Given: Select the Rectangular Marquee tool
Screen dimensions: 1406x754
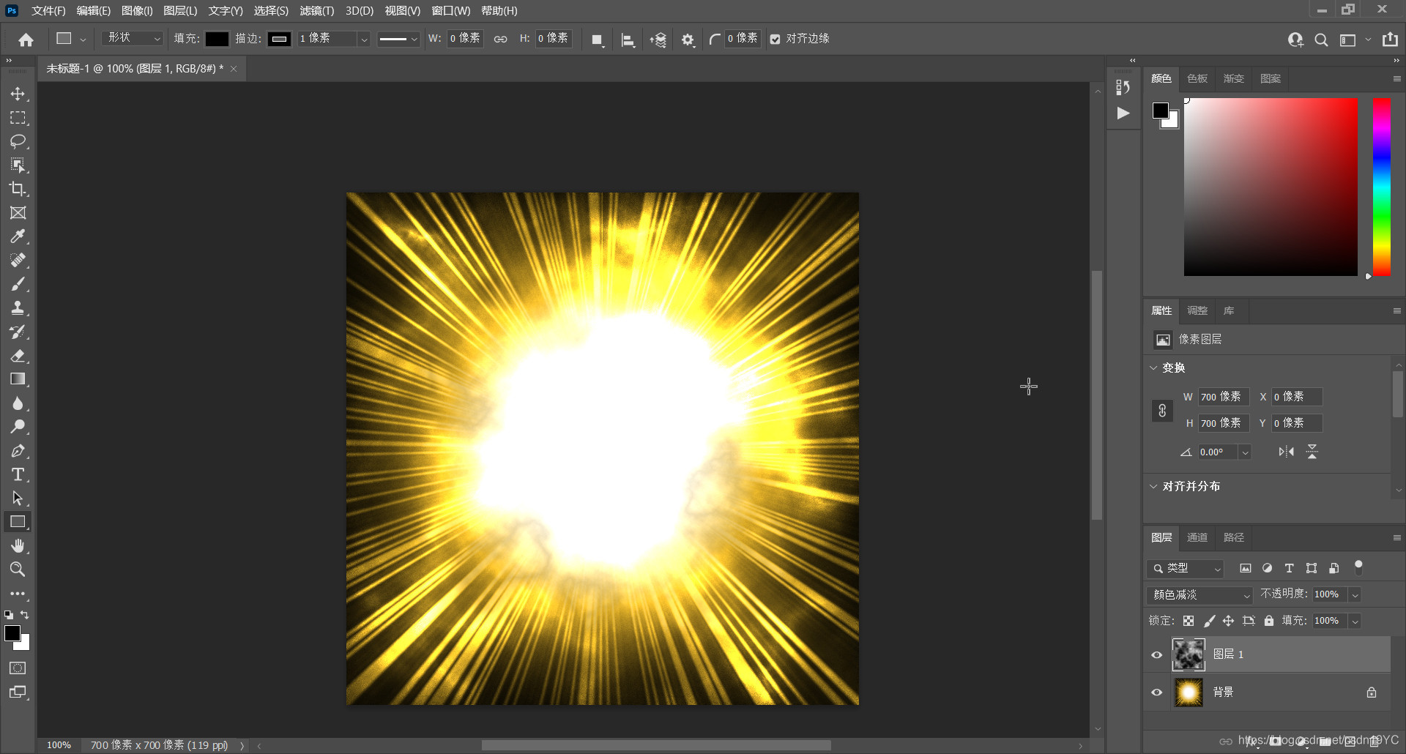Looking at the screenshot, I should 18,118.
